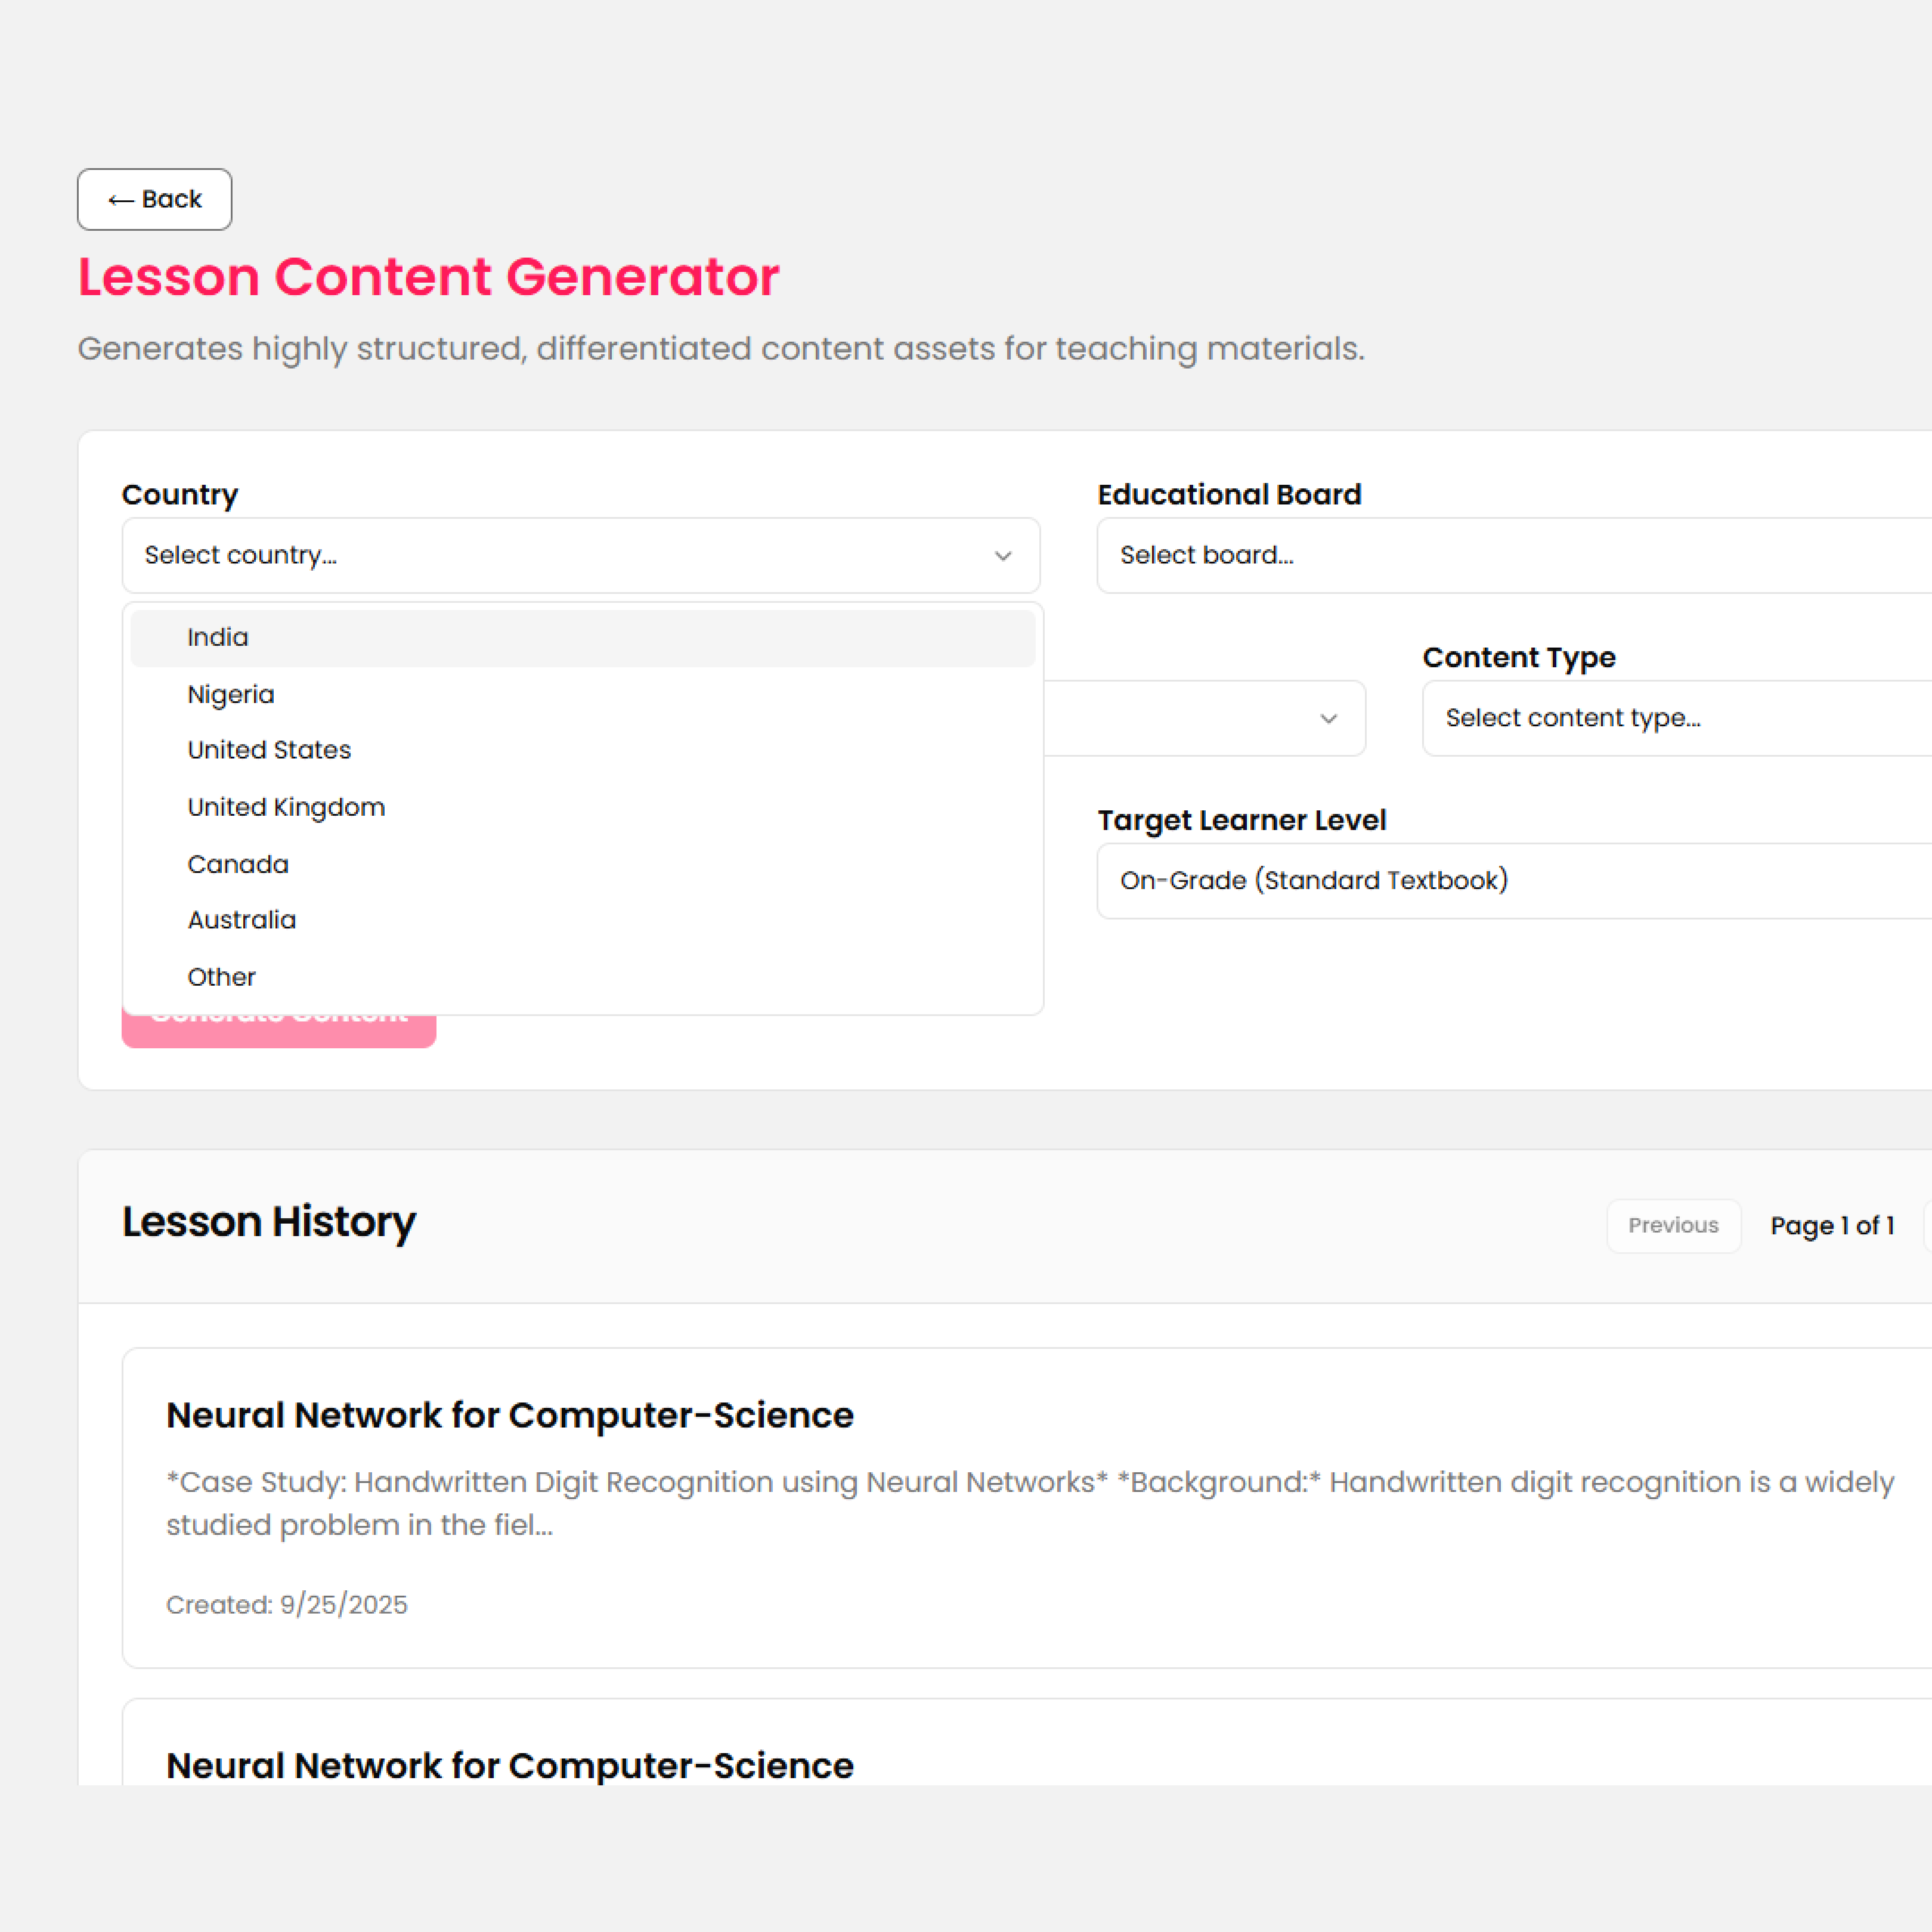Select Australia country option
Screen dimensions: 1932x1932
(x=242, y=920)
